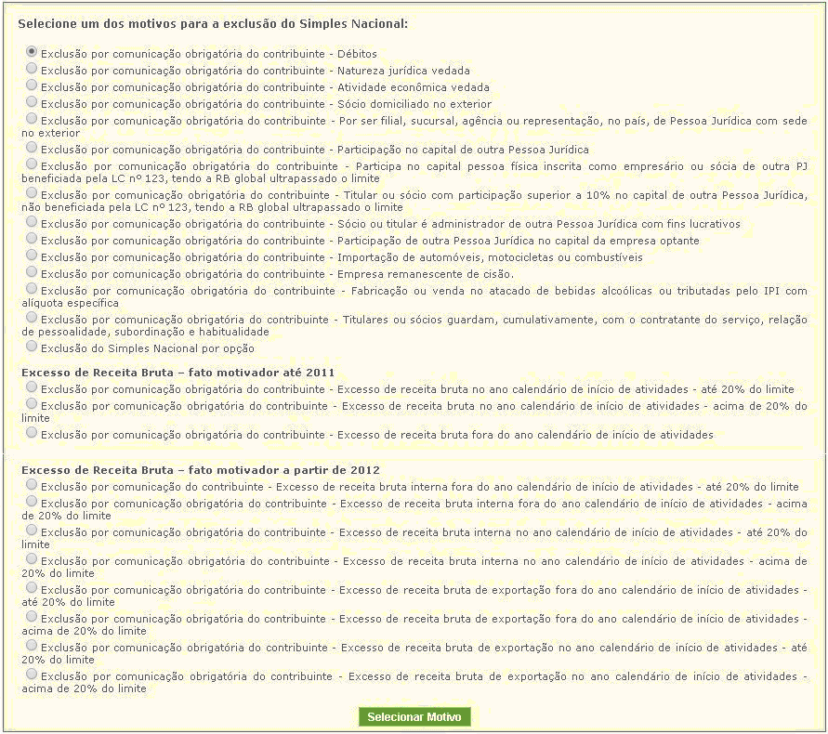This screenshot has height=734, width=828.
Task: Select 'Importação de automóveis, motocicletas ou combustíveis' radio
Action: pos(32,256)
